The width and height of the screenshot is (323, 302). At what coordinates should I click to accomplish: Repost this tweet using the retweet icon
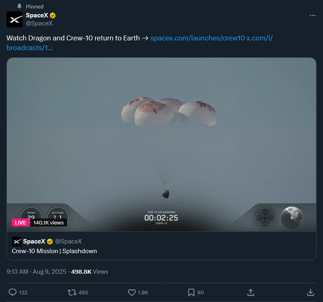pos(72,292)
